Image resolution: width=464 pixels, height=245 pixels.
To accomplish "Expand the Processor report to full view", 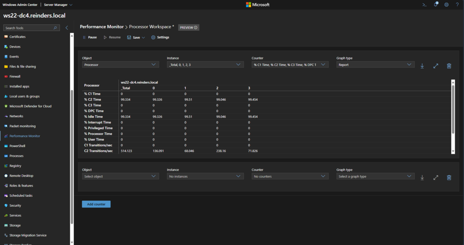I will coord(436,66).
